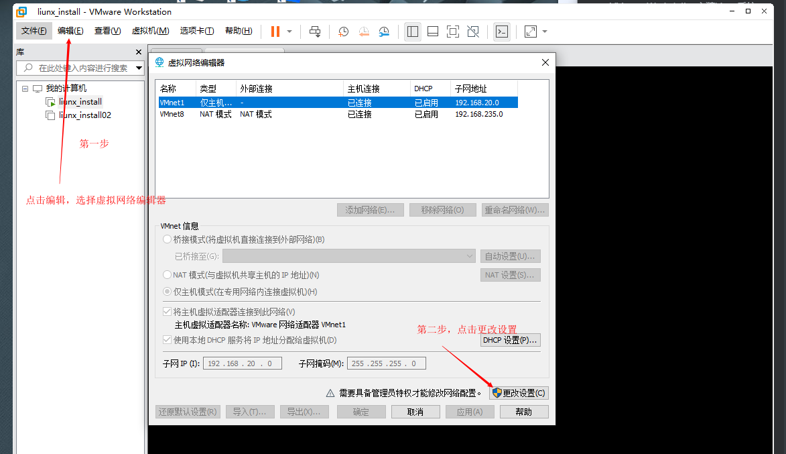
Task: Click the DHCP Settings button
Action: [510, 340]
